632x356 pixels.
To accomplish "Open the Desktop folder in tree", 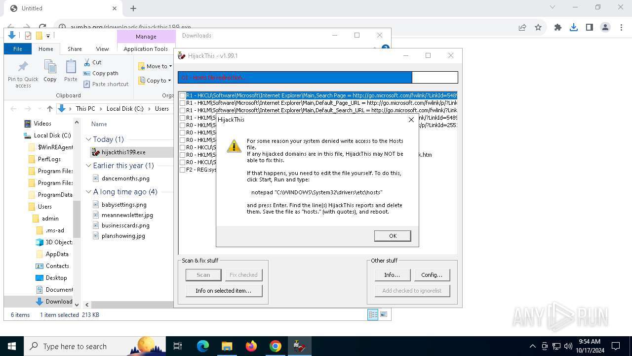I will [56, 278].
